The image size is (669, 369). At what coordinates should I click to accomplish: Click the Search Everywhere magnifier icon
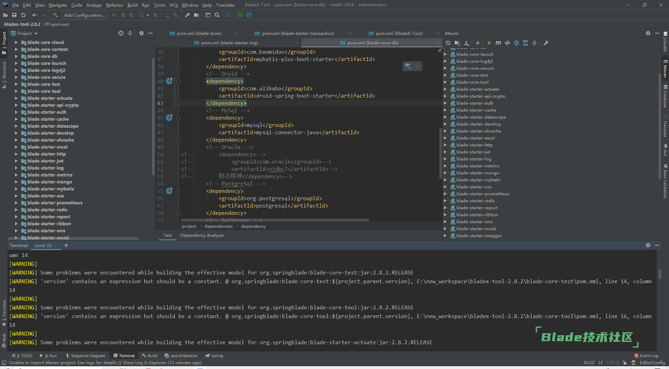[x=217, y=15]
